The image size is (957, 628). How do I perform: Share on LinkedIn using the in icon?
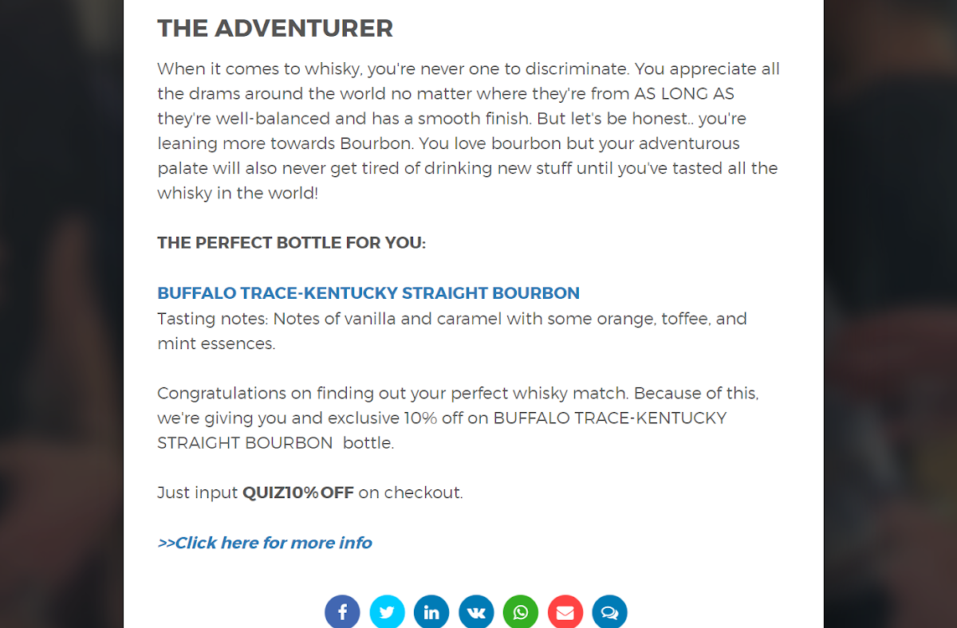(x=431, y=612)
